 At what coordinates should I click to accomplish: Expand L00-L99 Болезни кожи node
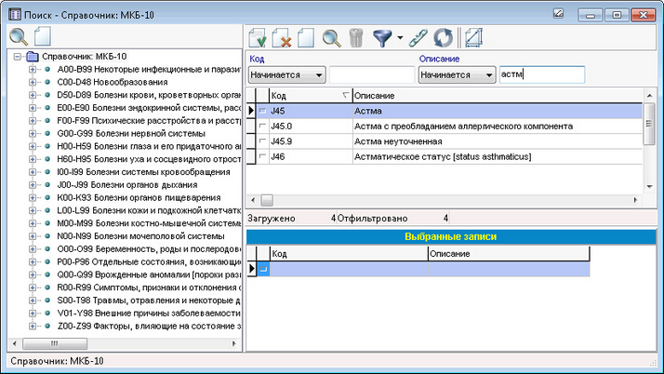[33, 210]
